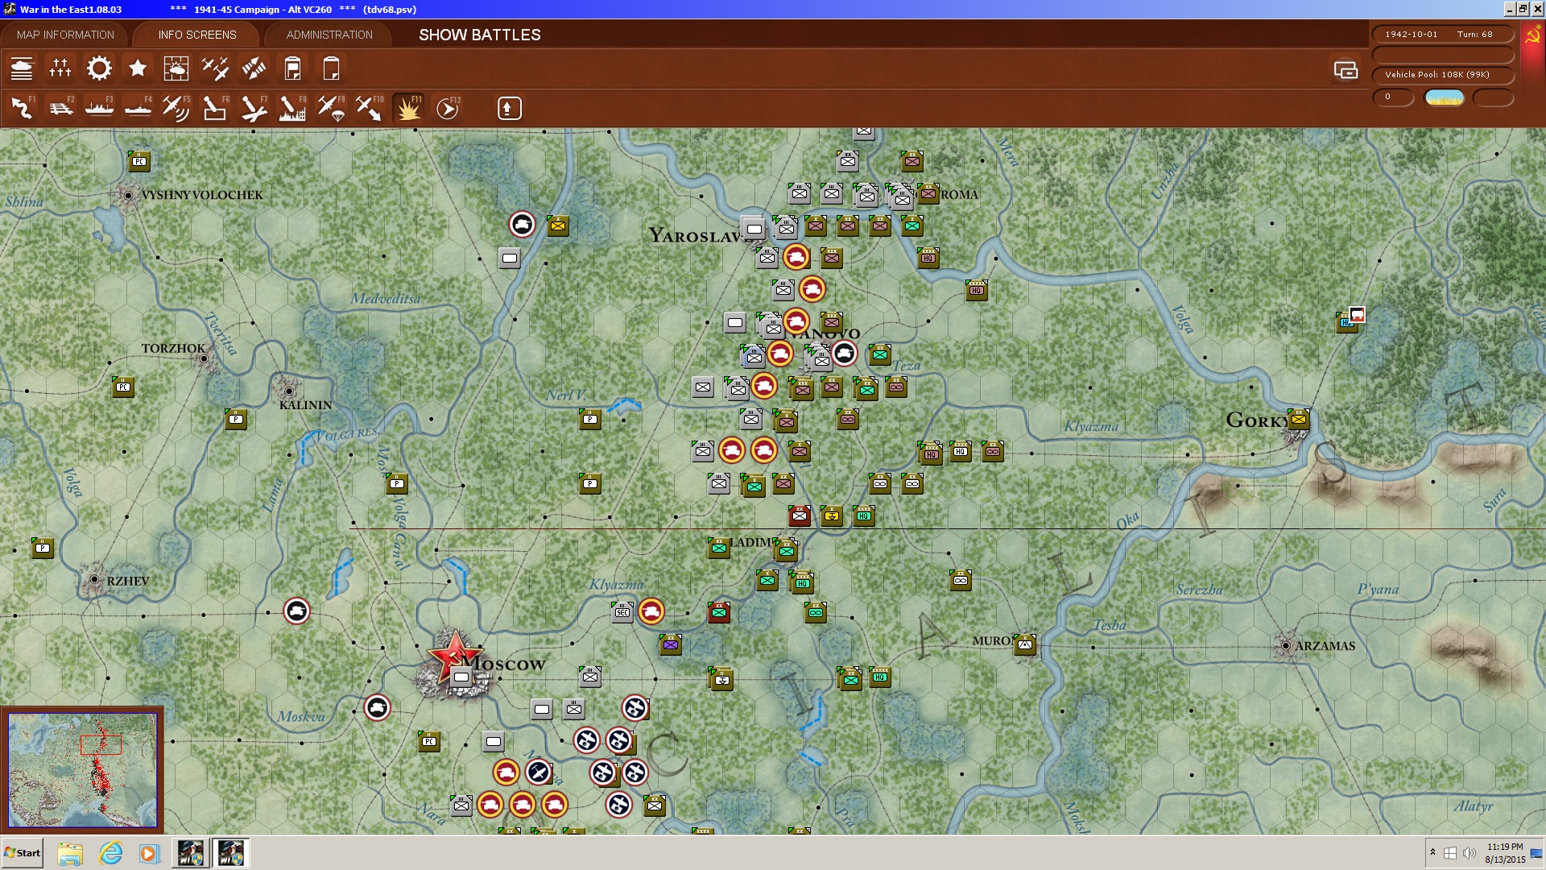1546x870 pixels.
Task: Select the unit counter at Murom
Action: click(1024, 644)
